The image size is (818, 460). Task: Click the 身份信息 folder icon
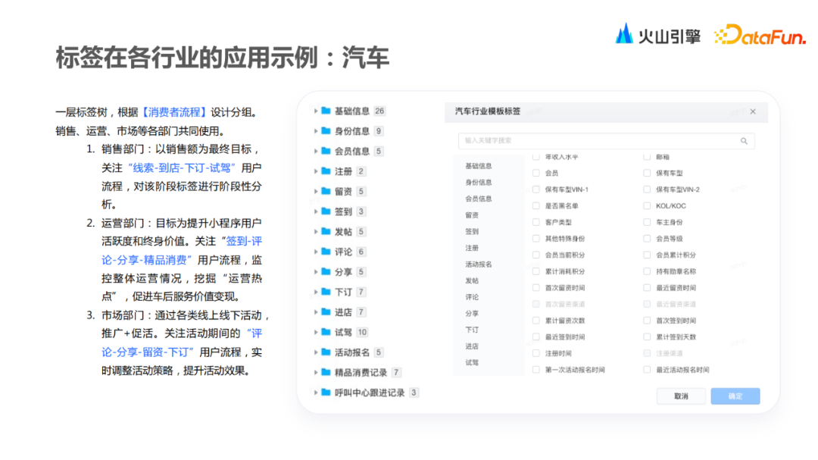327,130
